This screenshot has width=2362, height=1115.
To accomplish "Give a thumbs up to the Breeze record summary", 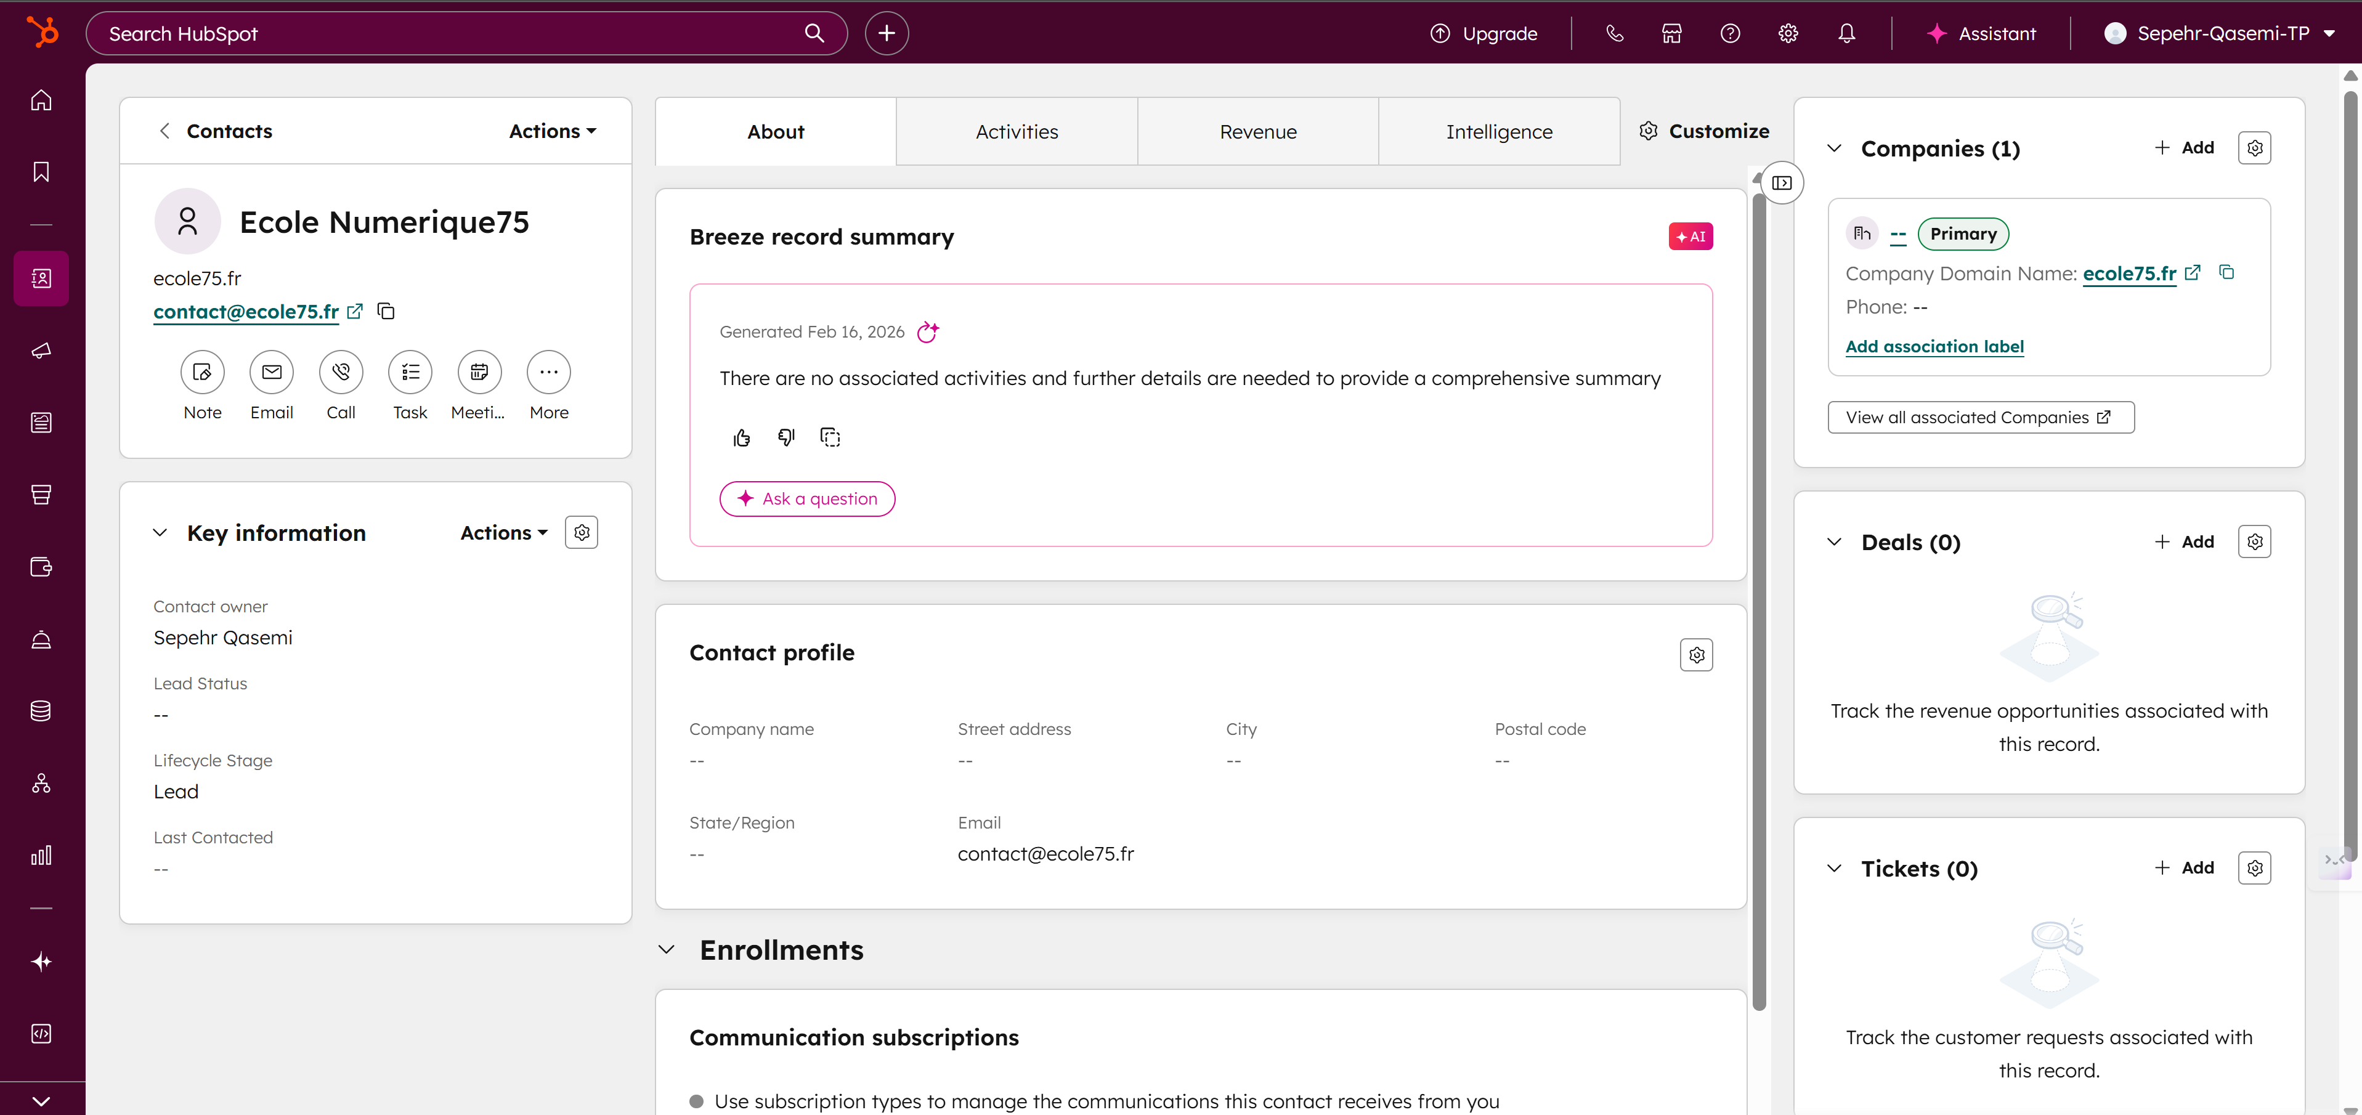I will click(742, 437).
